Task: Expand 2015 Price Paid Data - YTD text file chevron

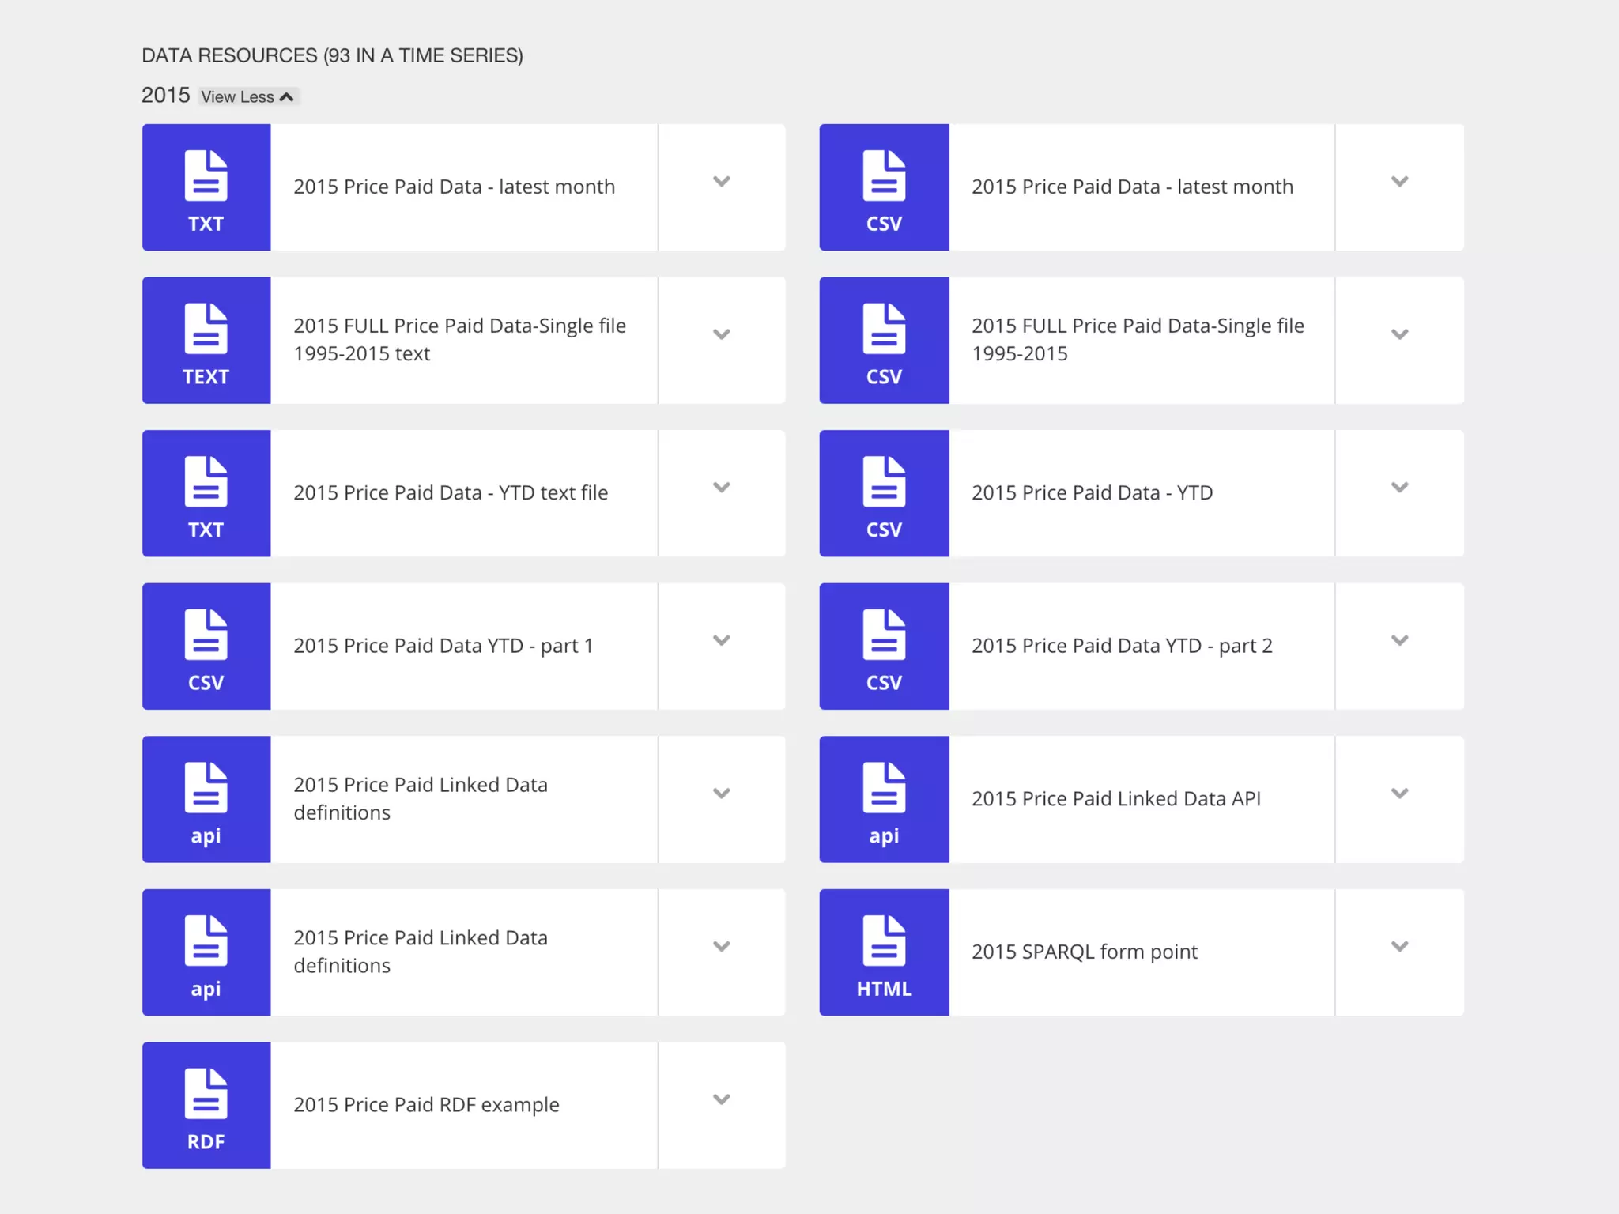Action: pyautogui.click(x=721, y=488)
